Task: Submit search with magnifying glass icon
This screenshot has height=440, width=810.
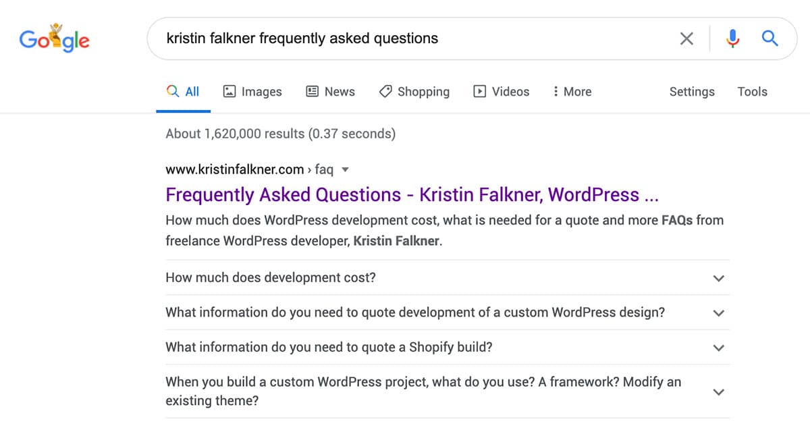Action: (770, 38)
